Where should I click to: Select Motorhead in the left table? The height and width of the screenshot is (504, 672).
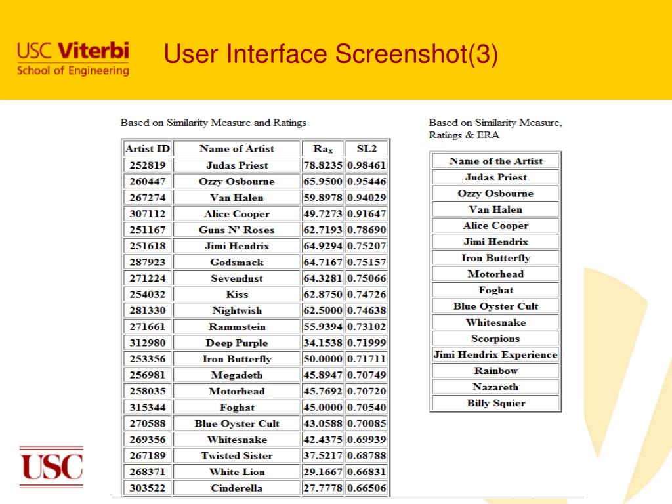click(x=236, y=391)
